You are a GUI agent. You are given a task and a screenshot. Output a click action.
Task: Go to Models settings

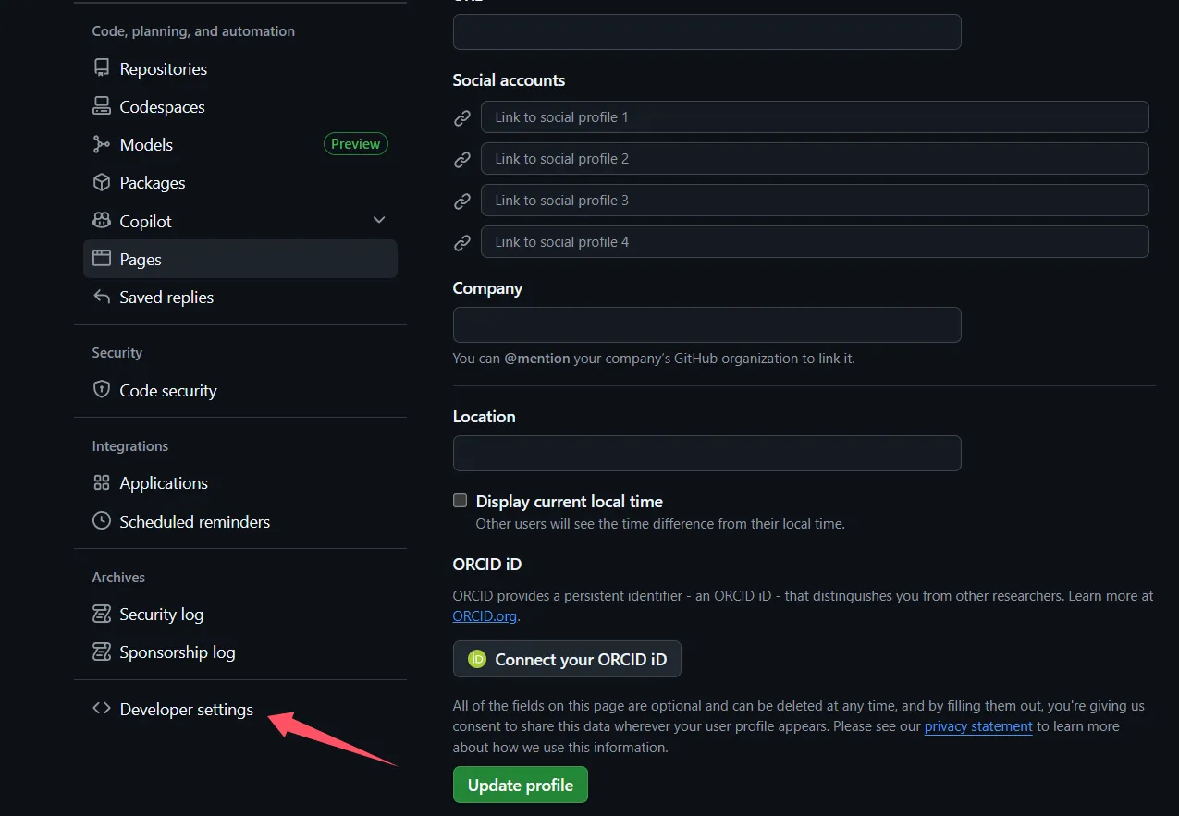point(240,145)
